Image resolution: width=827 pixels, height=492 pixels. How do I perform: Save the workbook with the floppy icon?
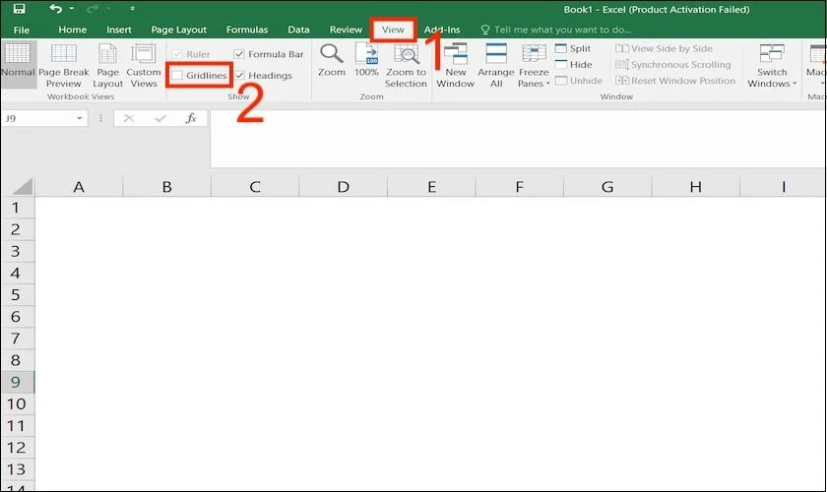[19, 9]
